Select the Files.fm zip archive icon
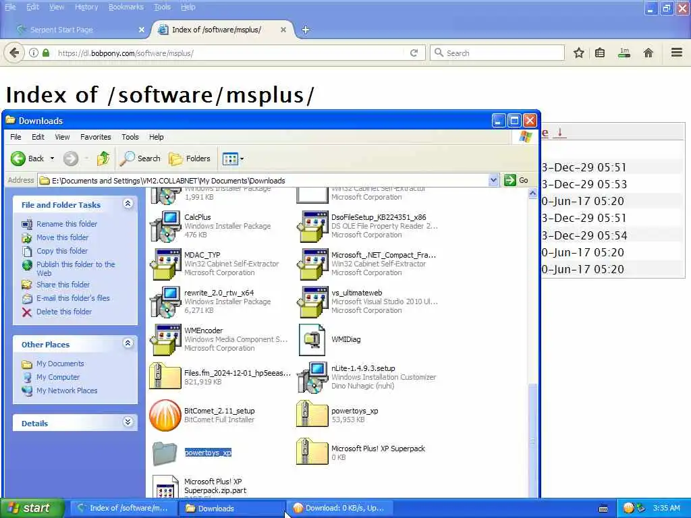Image resolution: width=691 pixels, height=518 pixels. (165, 376)
